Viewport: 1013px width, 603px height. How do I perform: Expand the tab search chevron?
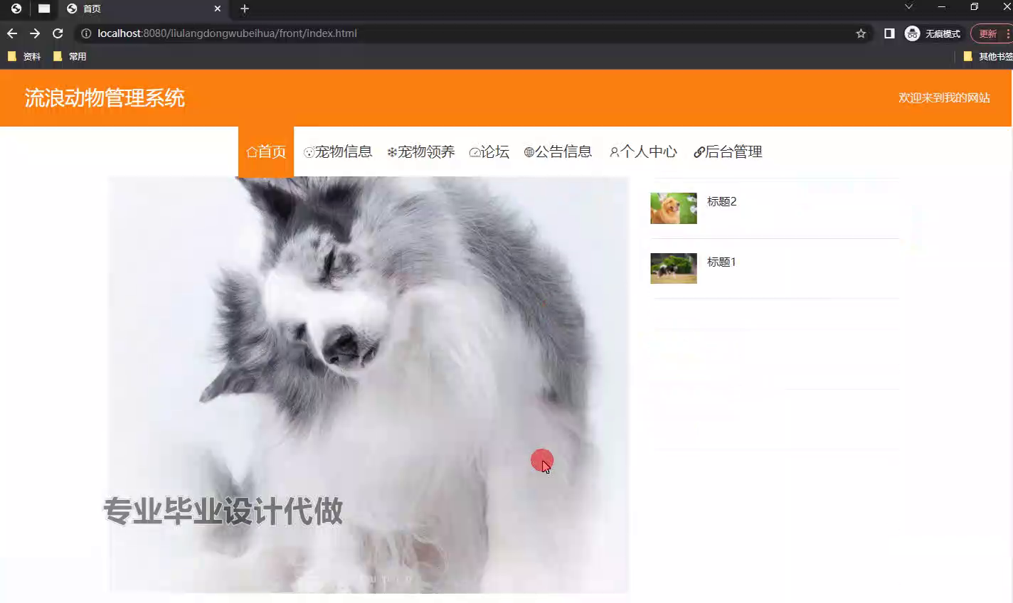908,7
